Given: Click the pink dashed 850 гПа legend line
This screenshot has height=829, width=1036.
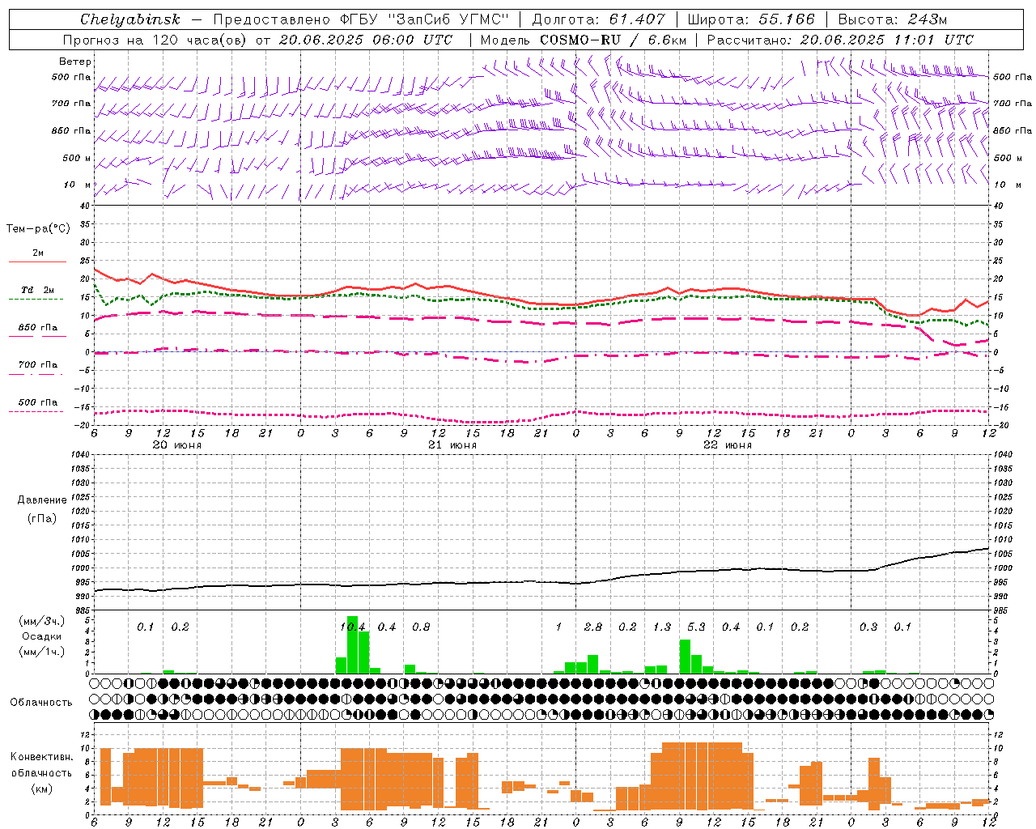Looking at the screenshot, I should tap(36, 336).
